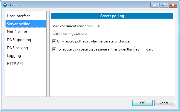The width and height of the screenshot is (180, 111).
Task: Go to the Notification settings section
Action: 17,32
